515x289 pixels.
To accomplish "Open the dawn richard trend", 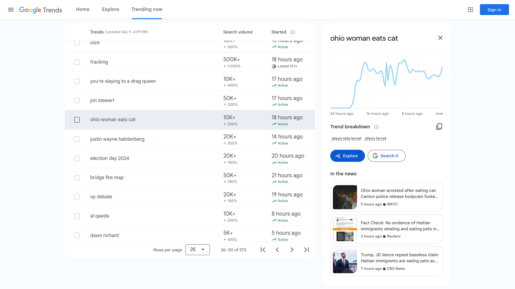I will tap(190, 234).
